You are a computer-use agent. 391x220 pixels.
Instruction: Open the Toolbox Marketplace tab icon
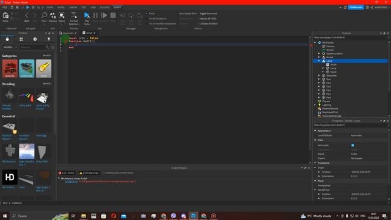point(7,39)
